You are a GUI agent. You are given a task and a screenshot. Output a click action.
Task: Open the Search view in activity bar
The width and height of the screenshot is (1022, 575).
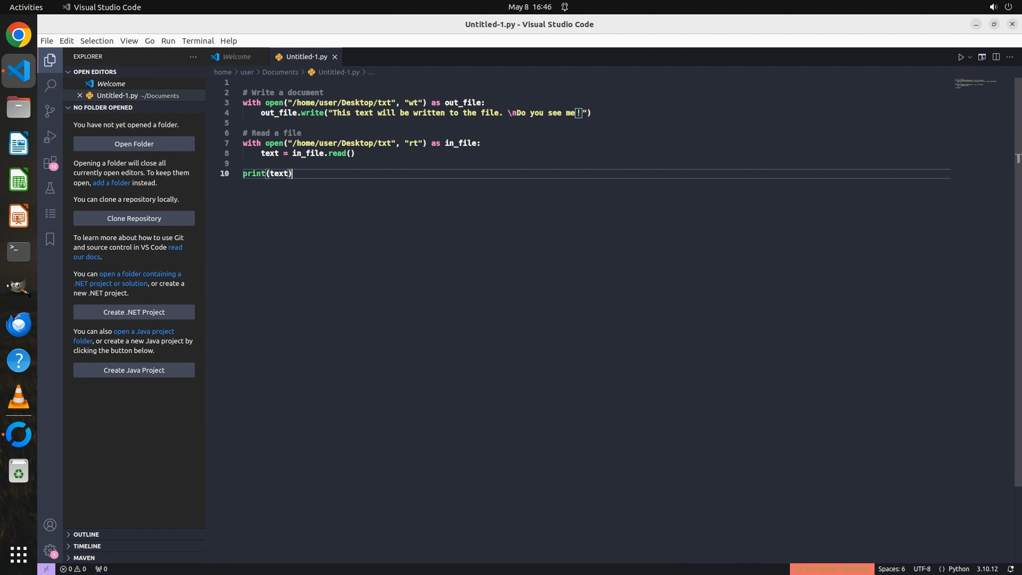point(50,85)
